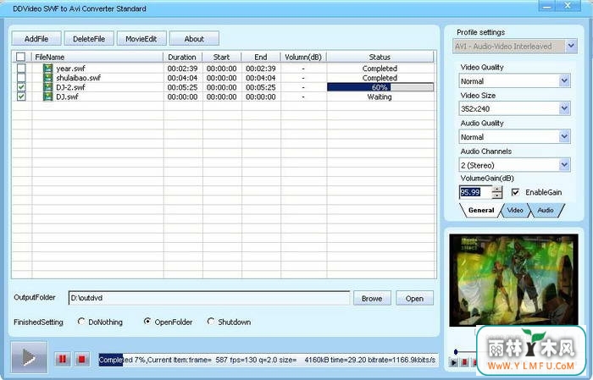The width and height of the screenshot is (593, 380).
Task: Open the About dialog
Action: click(x=194, y=39)
